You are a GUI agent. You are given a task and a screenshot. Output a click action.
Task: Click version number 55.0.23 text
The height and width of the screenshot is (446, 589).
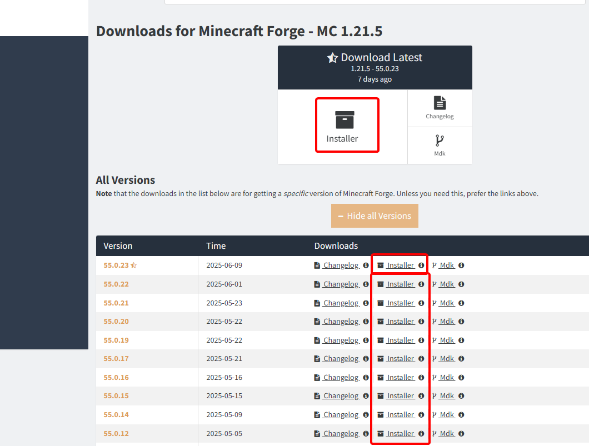click(116, 265)
